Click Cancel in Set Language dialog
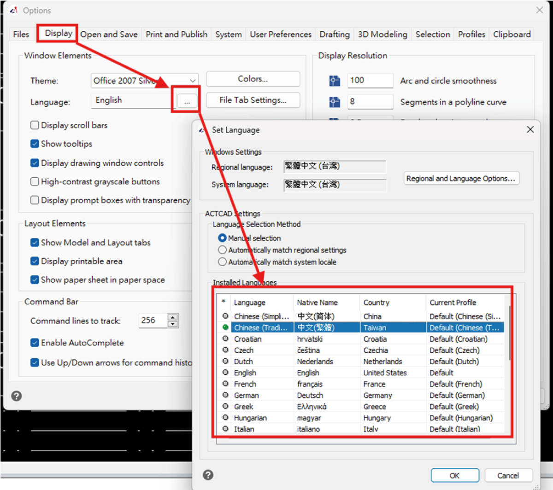553x490 pixels. 508,476
